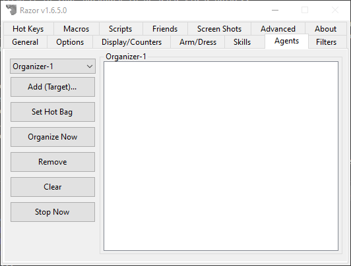Screen dimensions: 351x266
Task: Run Organize Now
Action: coord(53,137)
